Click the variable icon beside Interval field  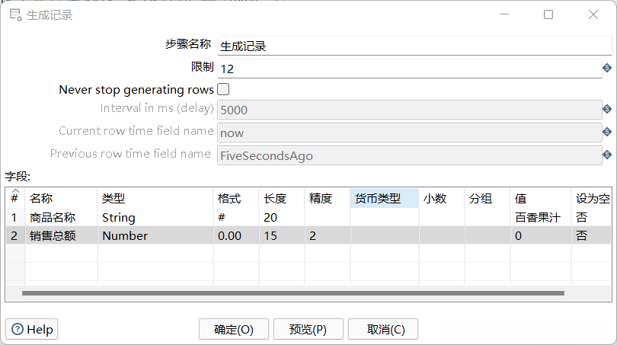click(607, 109)
